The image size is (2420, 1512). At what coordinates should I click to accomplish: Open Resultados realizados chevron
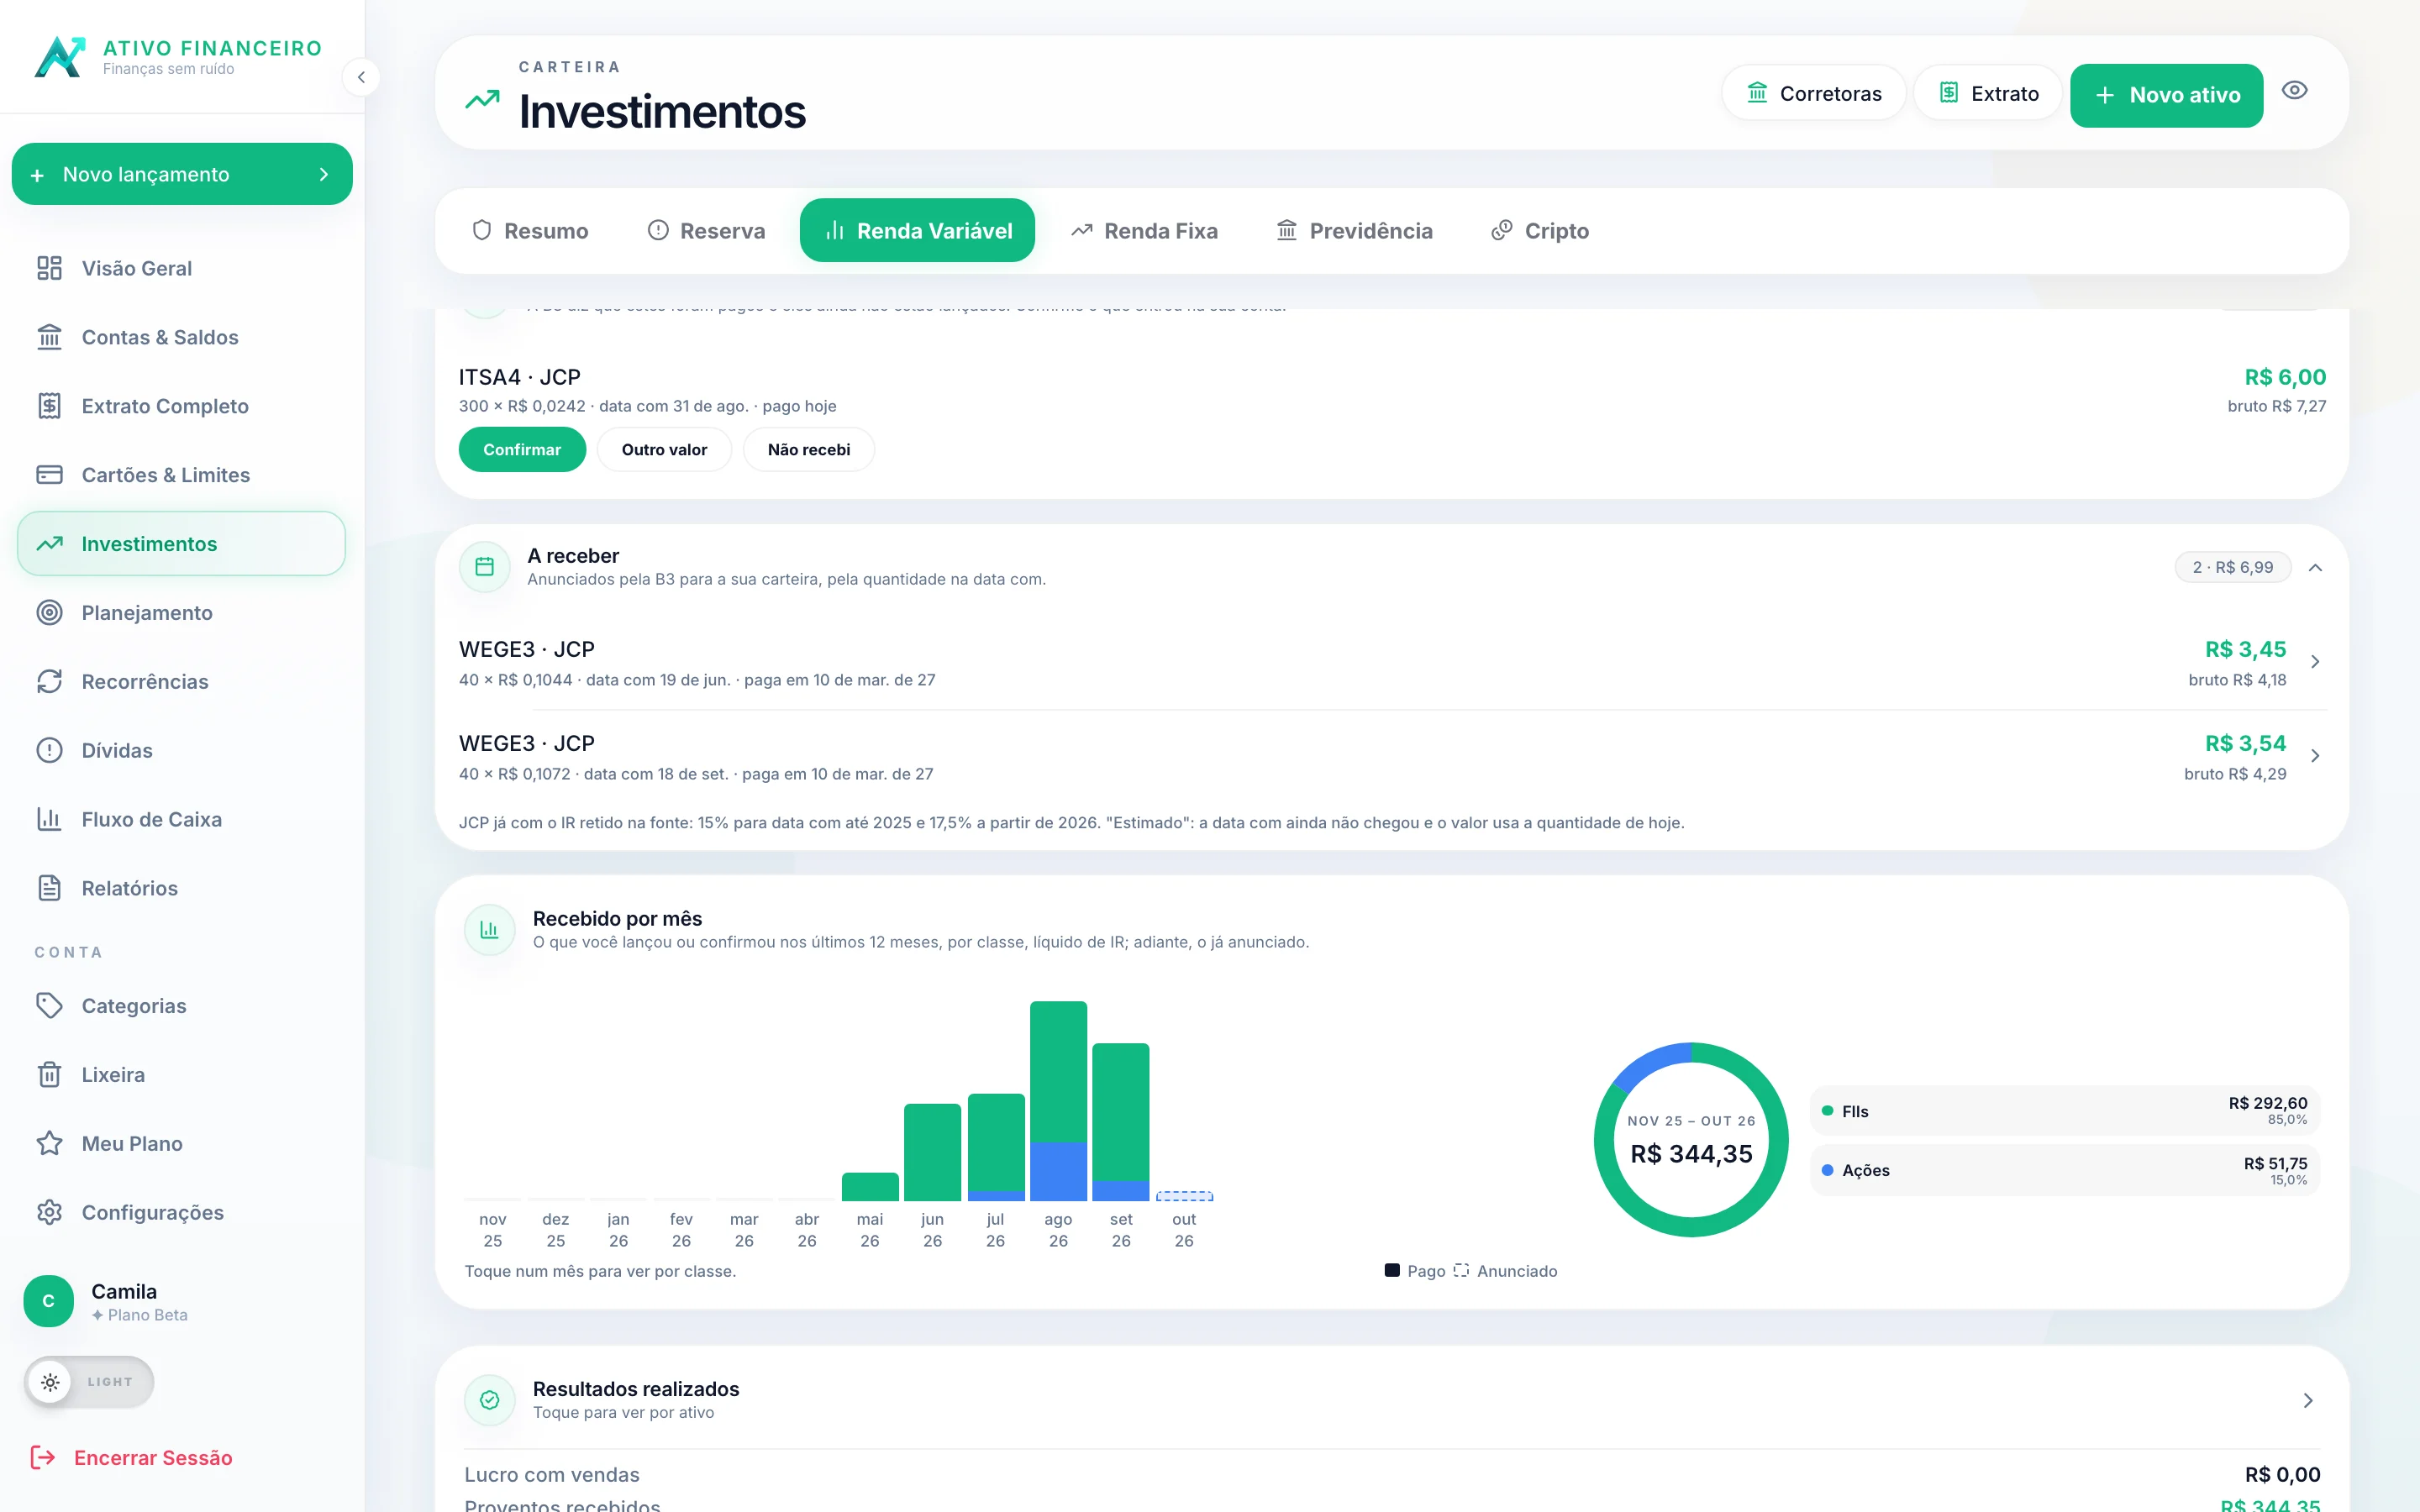tap(2308, 1400)
